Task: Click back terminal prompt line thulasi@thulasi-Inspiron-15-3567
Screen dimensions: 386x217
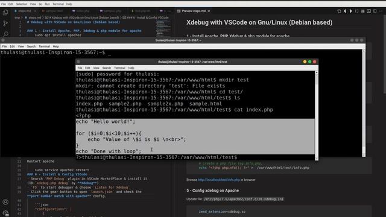Action: click(x=52, y=52)
